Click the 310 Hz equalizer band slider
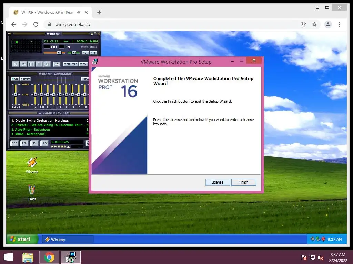Viewport: 353px width, 264px height. click(48, 95)
